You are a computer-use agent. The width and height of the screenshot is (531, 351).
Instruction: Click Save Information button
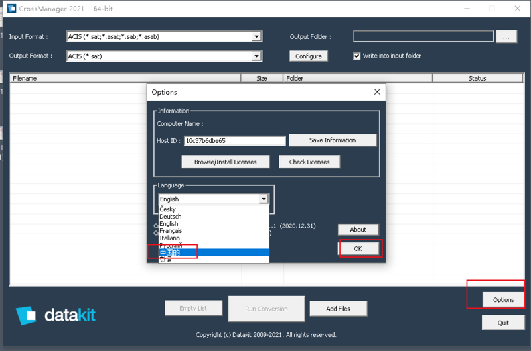tap(333, 140)
